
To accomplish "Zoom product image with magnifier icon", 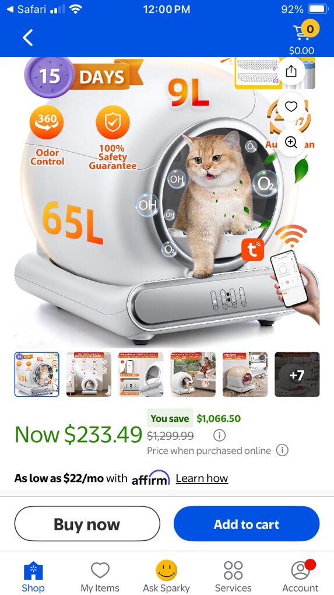I will 291,142.
